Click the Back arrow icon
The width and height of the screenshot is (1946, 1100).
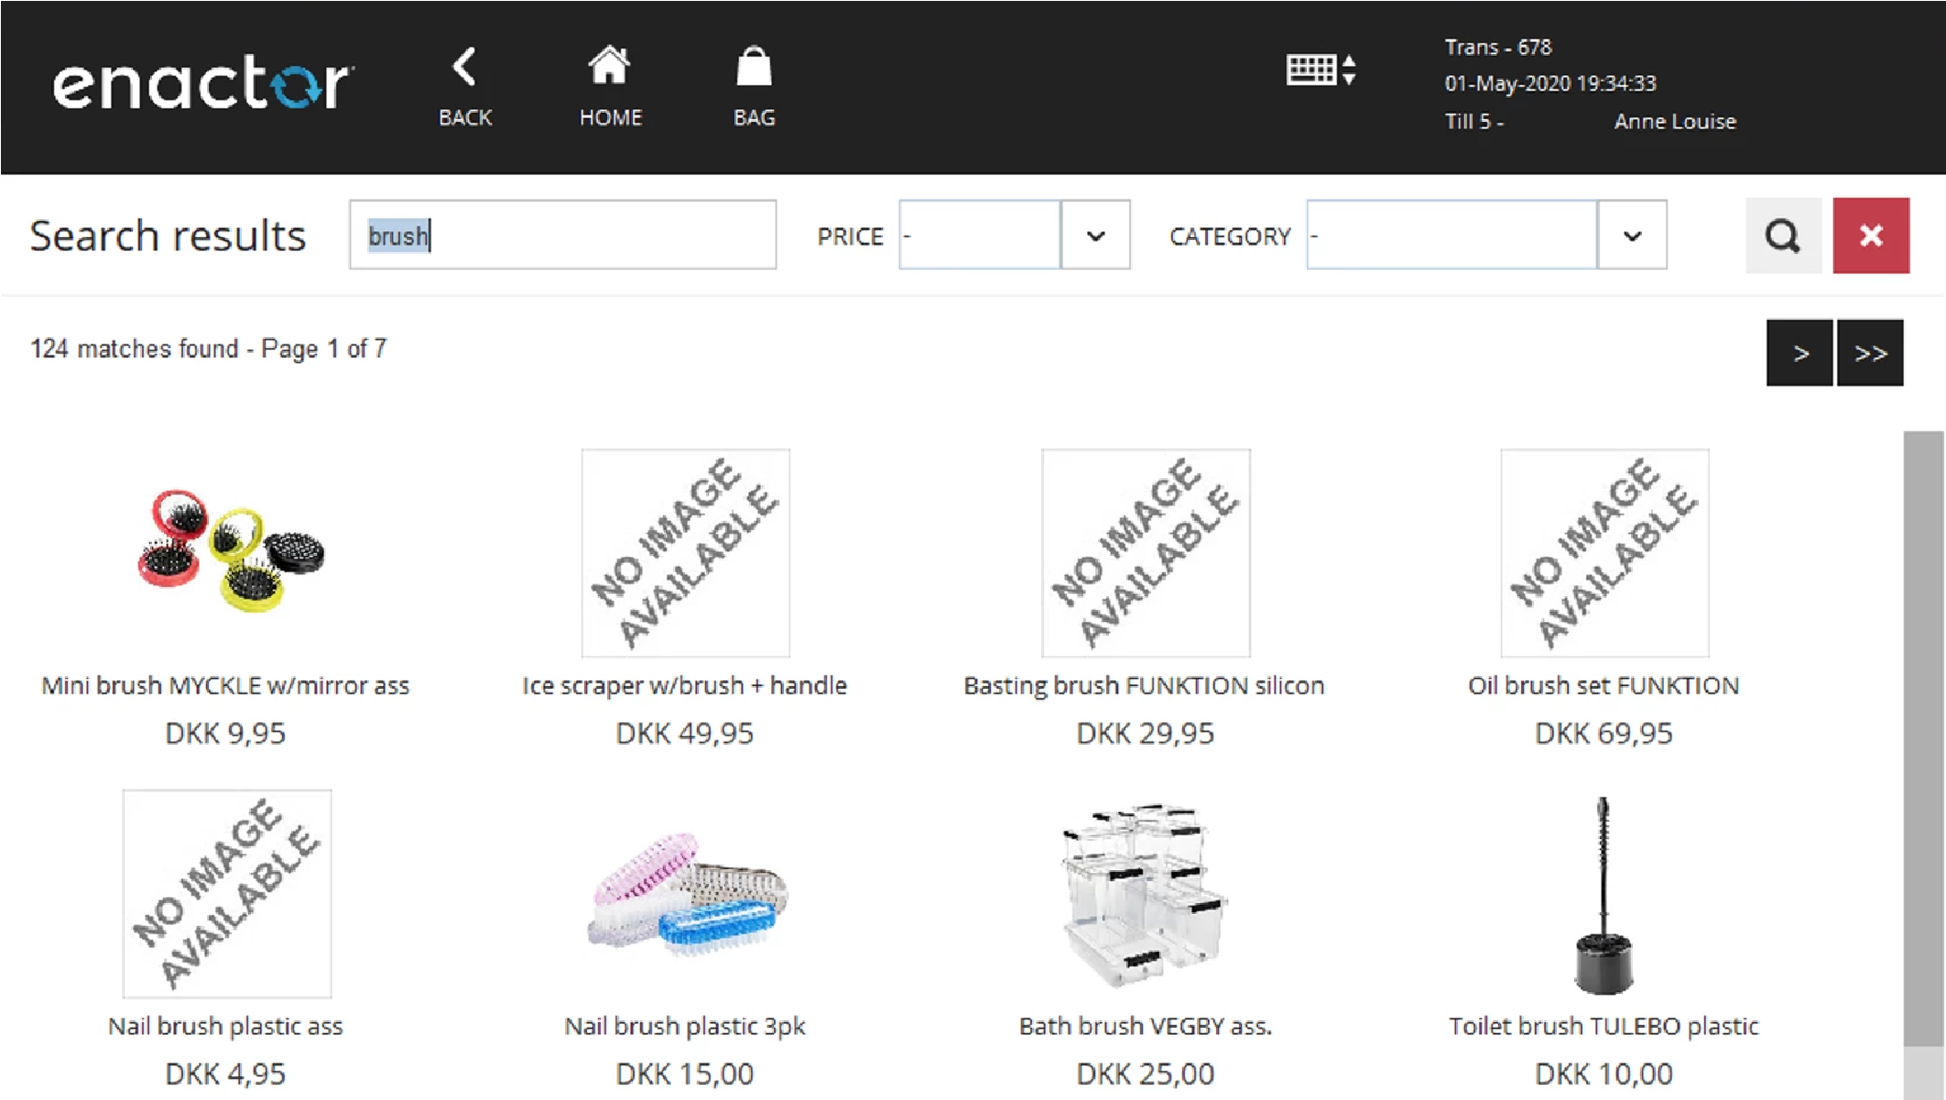tap(465, 68)
